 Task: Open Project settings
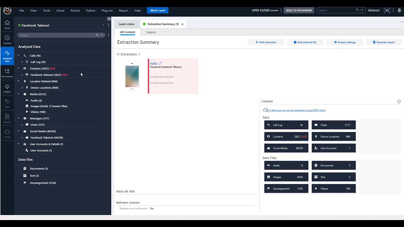point(345,42)
